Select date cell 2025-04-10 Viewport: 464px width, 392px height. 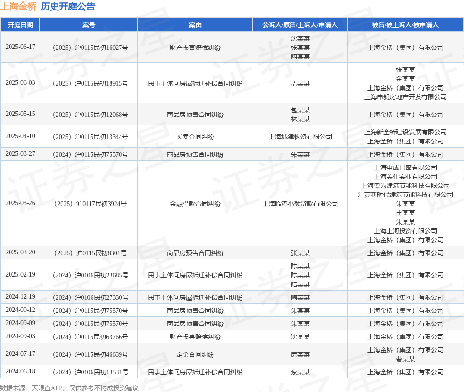20,136
